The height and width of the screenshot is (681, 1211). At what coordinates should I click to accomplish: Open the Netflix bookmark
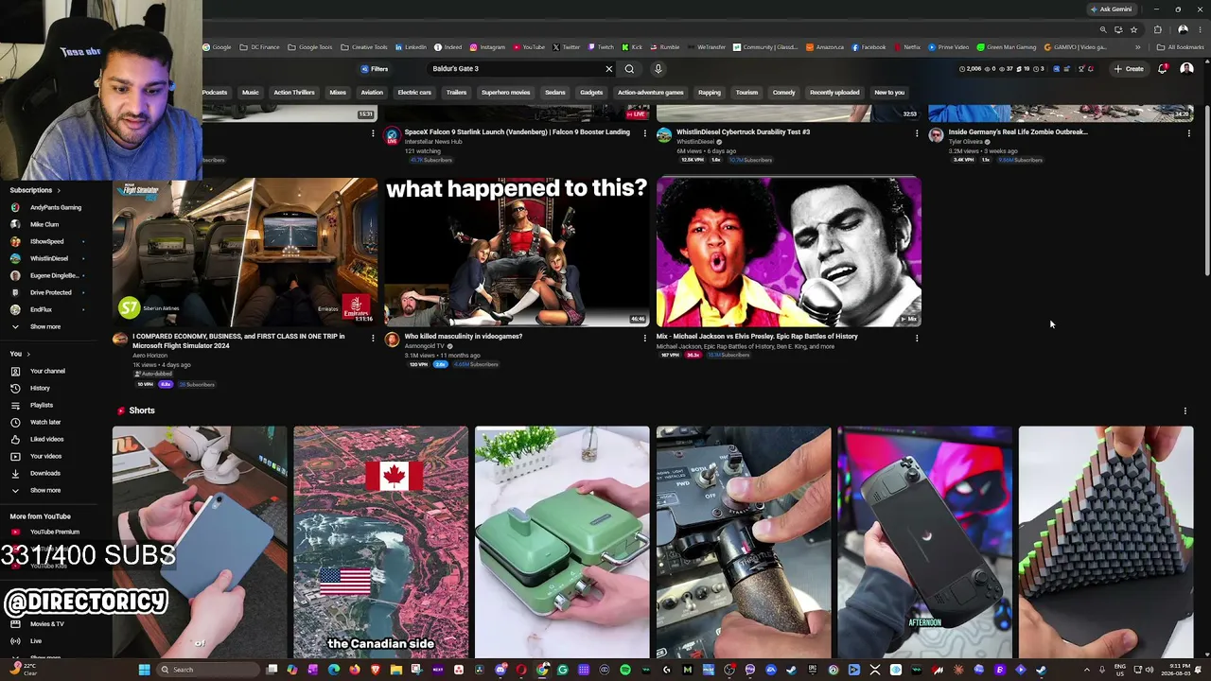(x=906, y=47)
